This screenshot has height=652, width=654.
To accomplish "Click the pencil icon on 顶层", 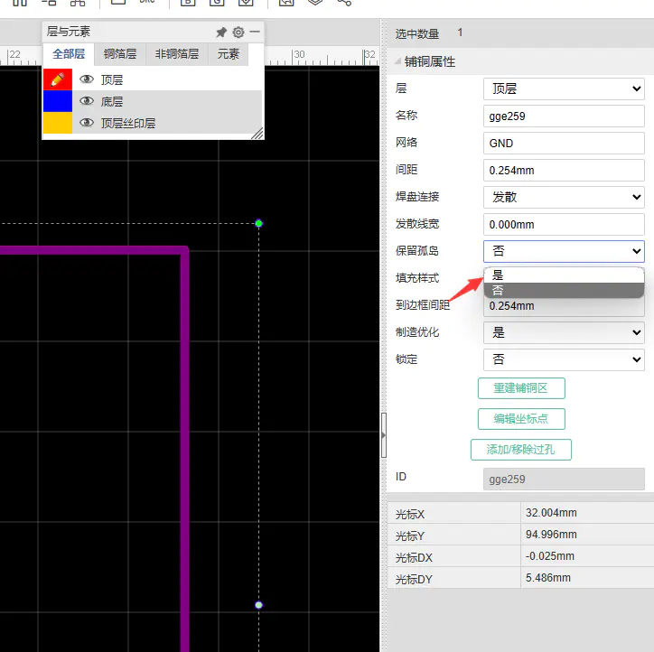I will (57, 79).
